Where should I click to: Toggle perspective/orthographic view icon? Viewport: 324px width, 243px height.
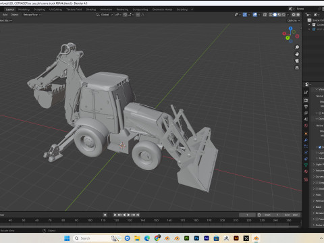click(x=297, y=67)
